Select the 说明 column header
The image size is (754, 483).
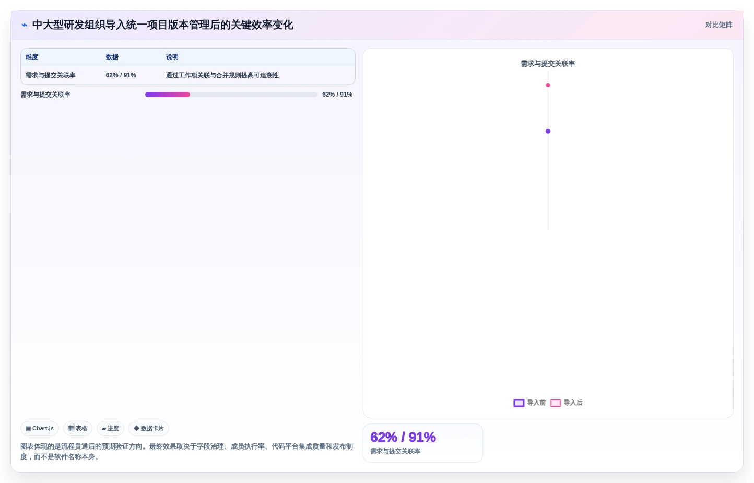click(172, 57)
